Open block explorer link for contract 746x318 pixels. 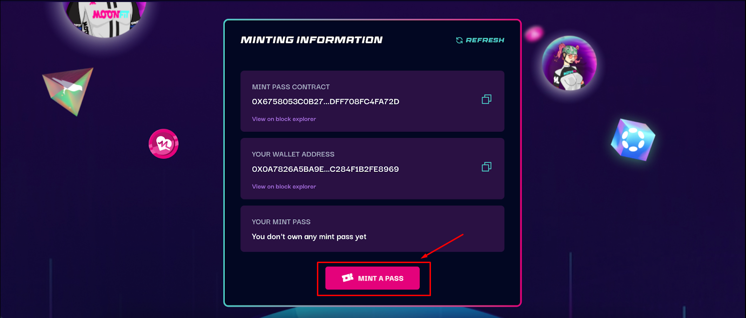(x=284, y=119)
